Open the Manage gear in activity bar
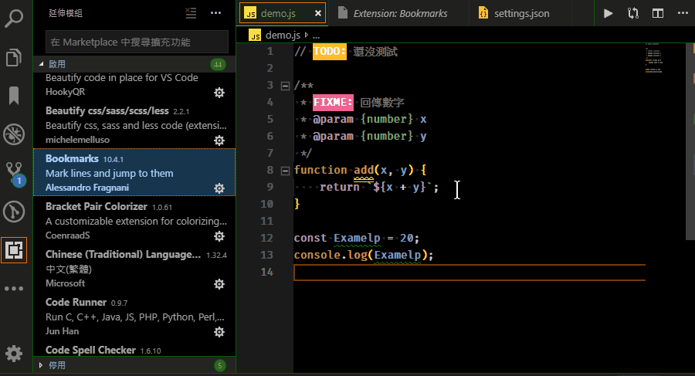This screenshot has height=376, width=695. coord(14,354)
